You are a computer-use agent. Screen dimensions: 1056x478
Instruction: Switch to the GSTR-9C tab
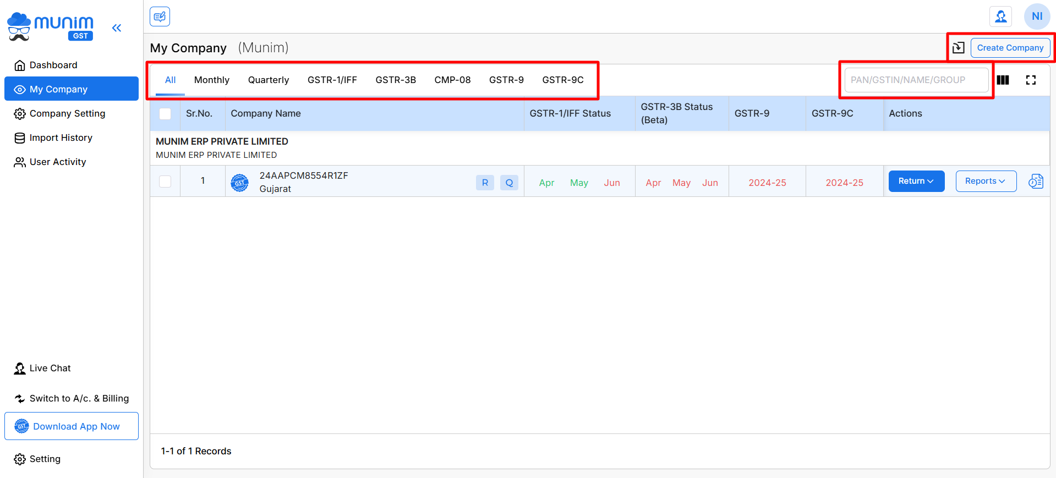pos(563,80)
